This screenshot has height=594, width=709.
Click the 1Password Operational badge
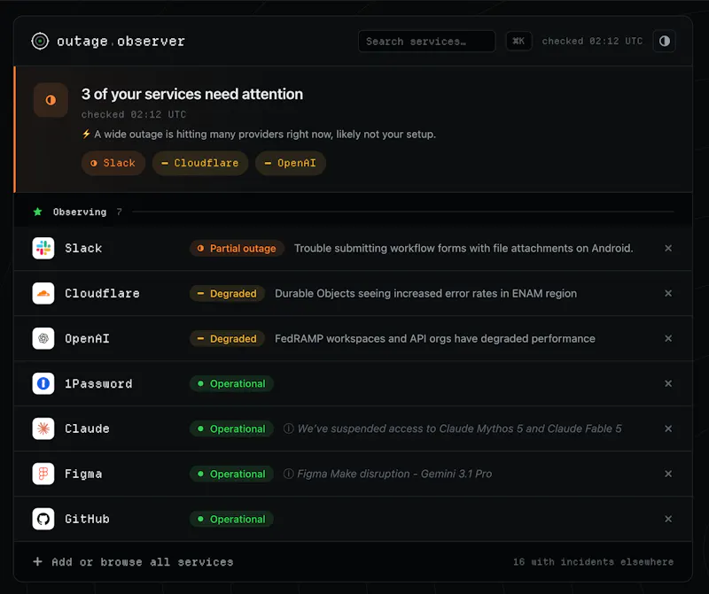point(231,383)
